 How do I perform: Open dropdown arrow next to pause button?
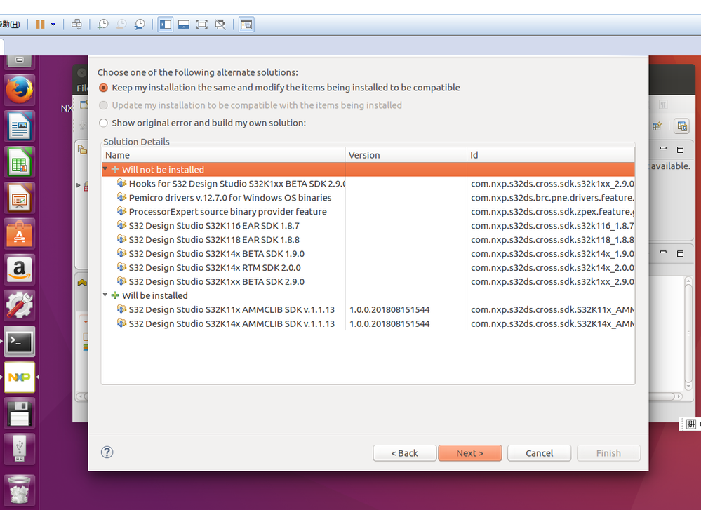tap(53, 24)
